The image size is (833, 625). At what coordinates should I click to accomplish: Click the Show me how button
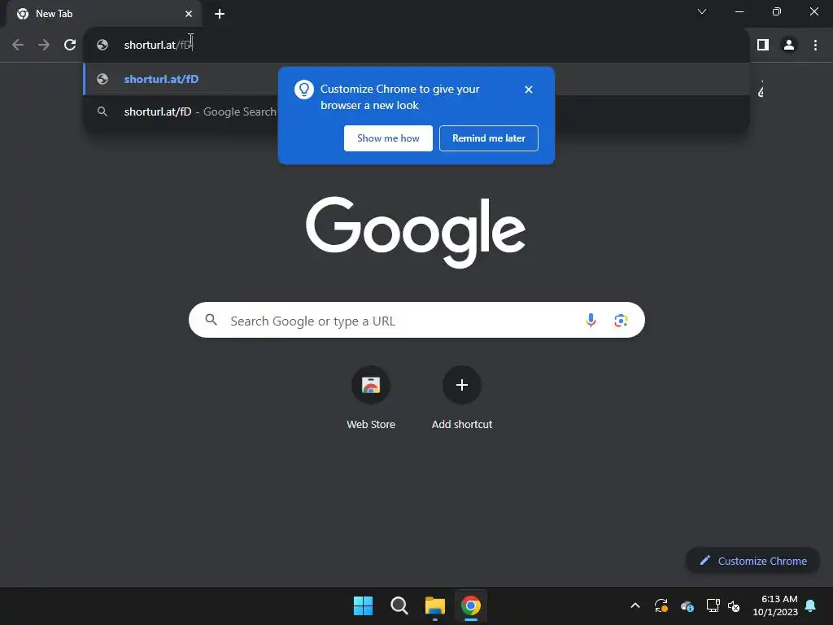(388, 138)
